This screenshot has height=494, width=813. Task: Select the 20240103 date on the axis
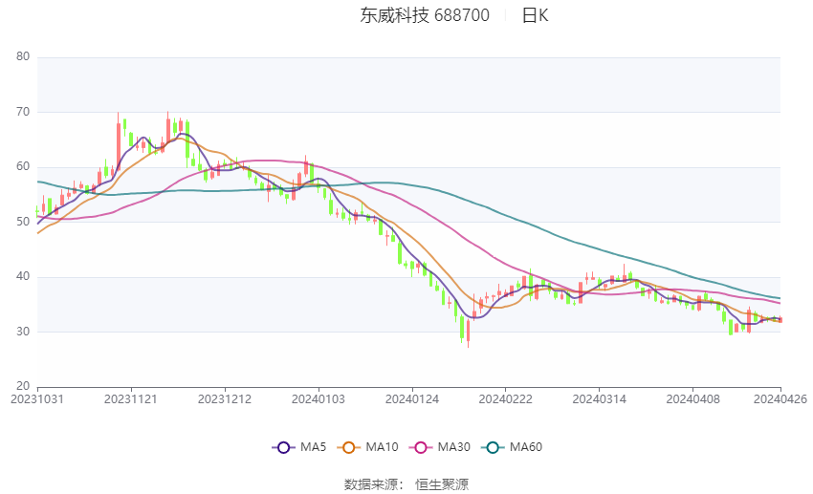pyautogui.click(x=319, y=399)
